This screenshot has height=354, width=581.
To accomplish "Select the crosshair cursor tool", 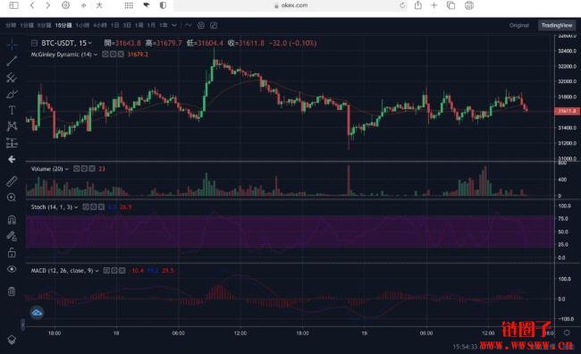I will pos(12,45).
